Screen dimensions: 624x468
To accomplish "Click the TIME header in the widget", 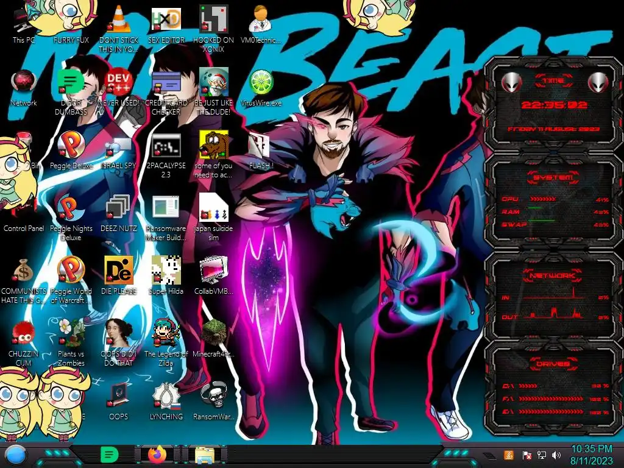I will [x=553, y=81].
